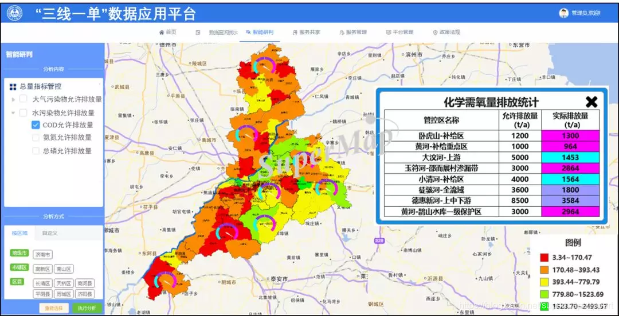
Task: Click the 徒骇河-全流域 table row name
Action: 441,190
